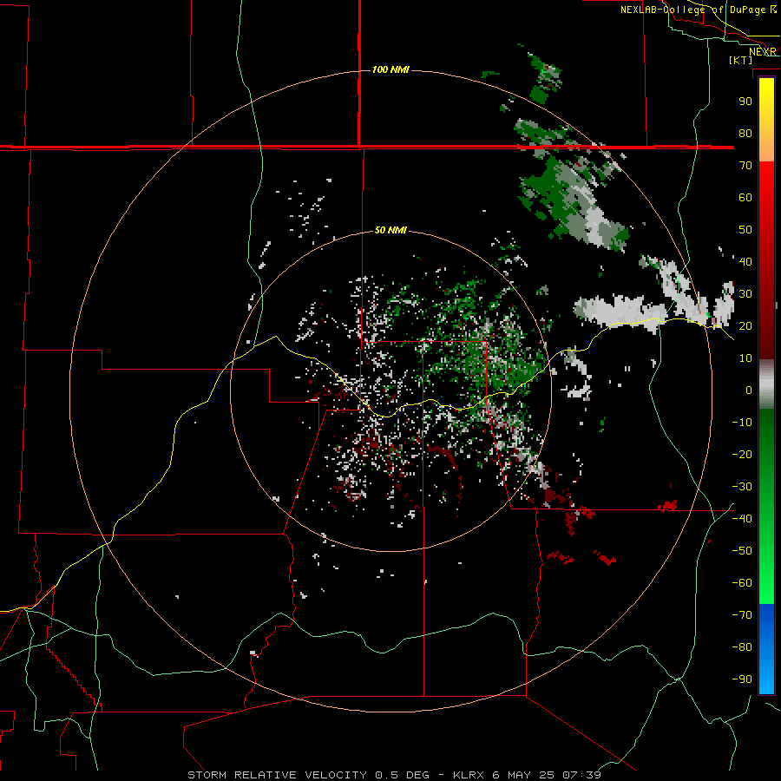
Task: Click the "-80" value on velocity scale
Action: (742, 647)
